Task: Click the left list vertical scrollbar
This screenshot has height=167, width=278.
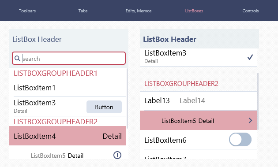Action: [x=127, y=98]
